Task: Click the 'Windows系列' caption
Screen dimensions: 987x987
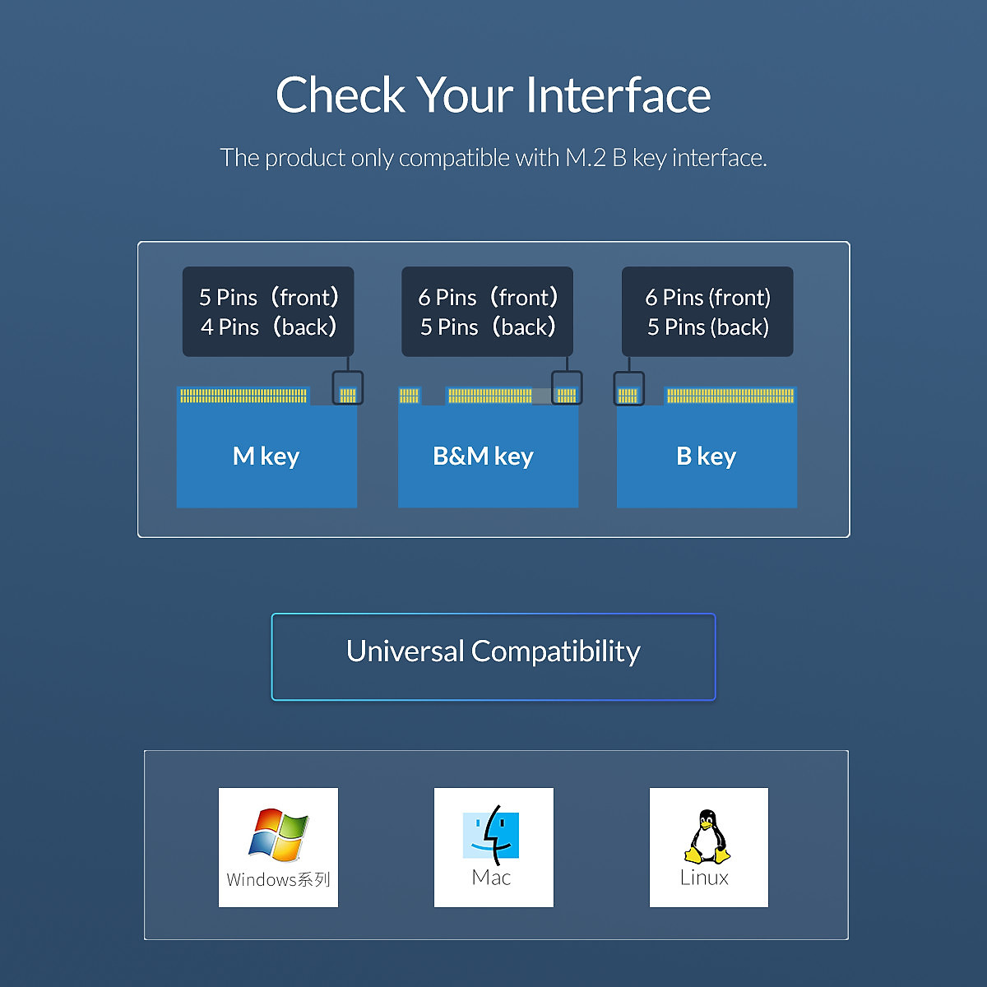Action: (278, 879)
